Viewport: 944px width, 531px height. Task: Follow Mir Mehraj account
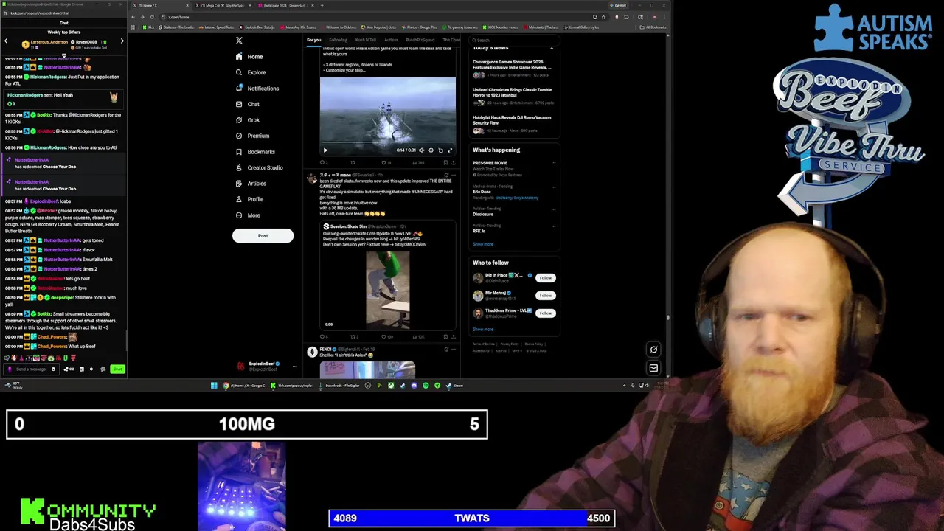(x=545, y=295)
